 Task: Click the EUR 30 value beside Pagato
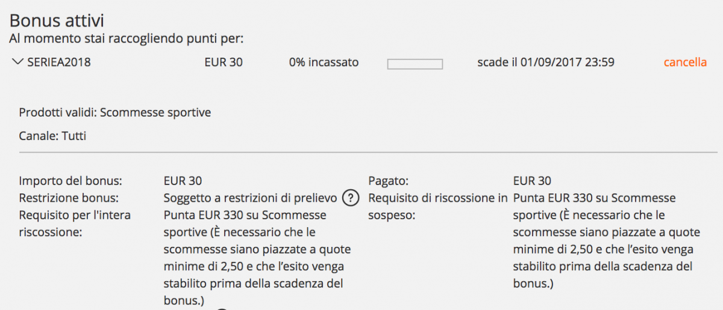pos(532,181)
